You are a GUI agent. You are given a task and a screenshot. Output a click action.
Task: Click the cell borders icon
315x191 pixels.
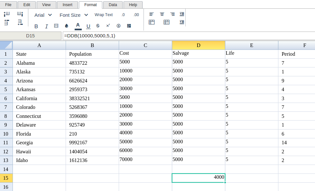click(x=56, y=26)
